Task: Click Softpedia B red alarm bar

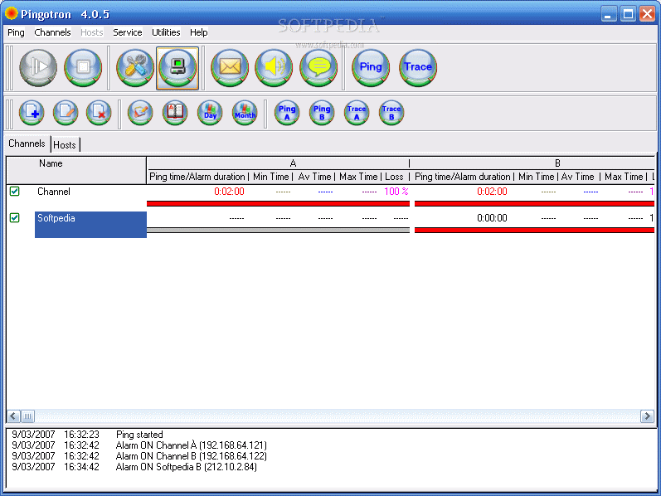Action: [x=535, y=231]
